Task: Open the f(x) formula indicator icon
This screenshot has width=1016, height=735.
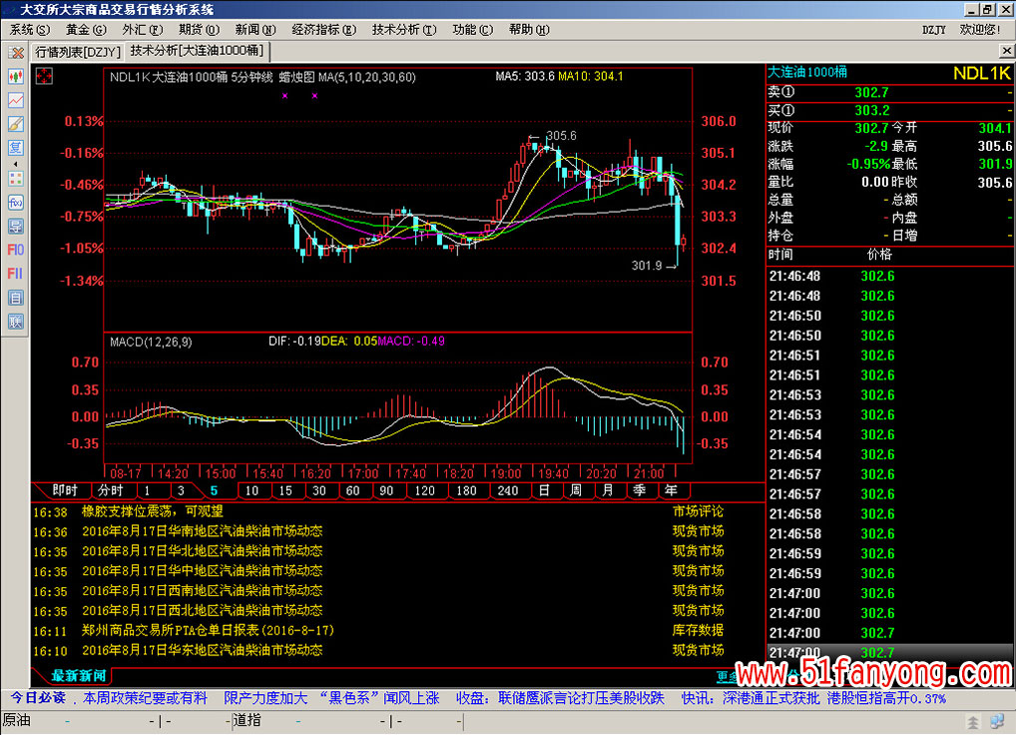Action: pyautogui.click(x=16, y=202)
